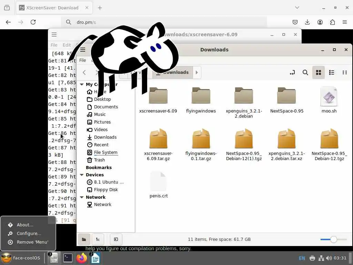Open the terminal window hamburger menu

click(54, 35)
